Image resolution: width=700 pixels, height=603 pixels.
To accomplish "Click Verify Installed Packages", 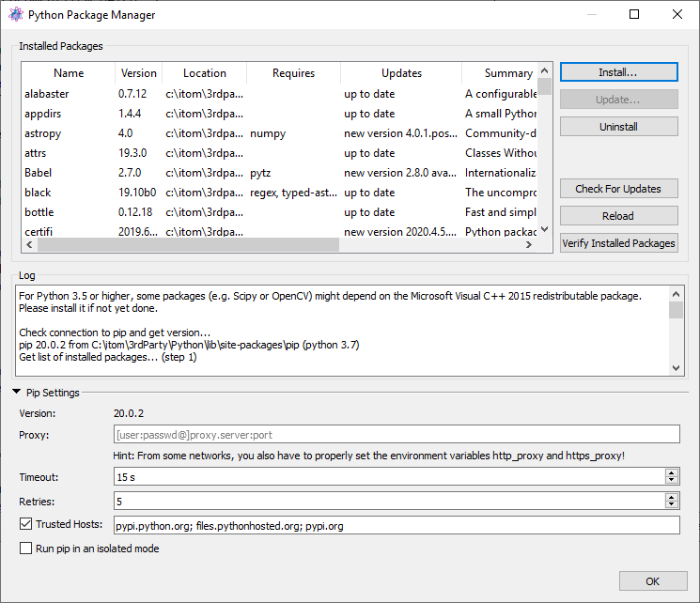I will pos(619,243).
